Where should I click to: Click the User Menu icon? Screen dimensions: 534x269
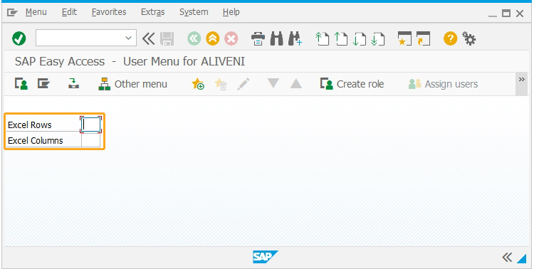[x=21, y=84]
